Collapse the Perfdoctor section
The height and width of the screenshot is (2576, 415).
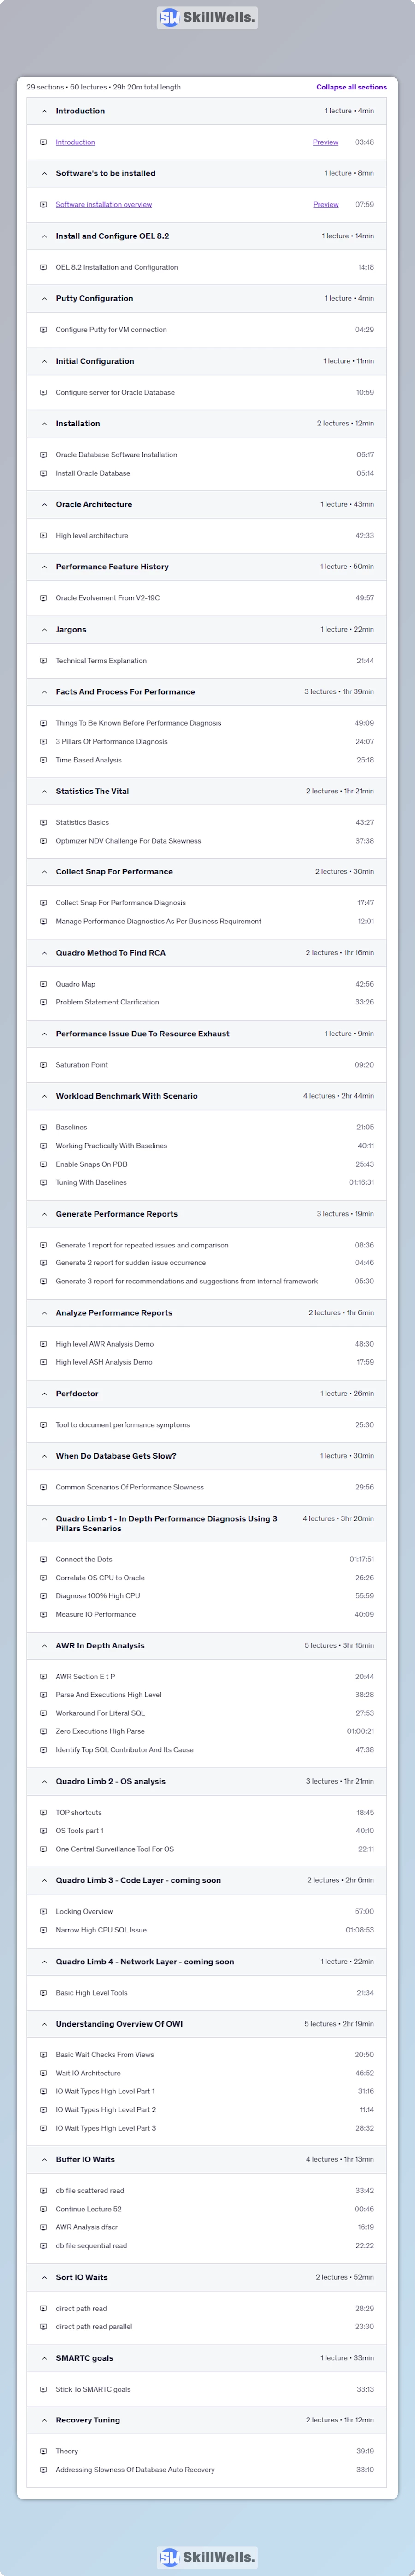(44, 1393)
